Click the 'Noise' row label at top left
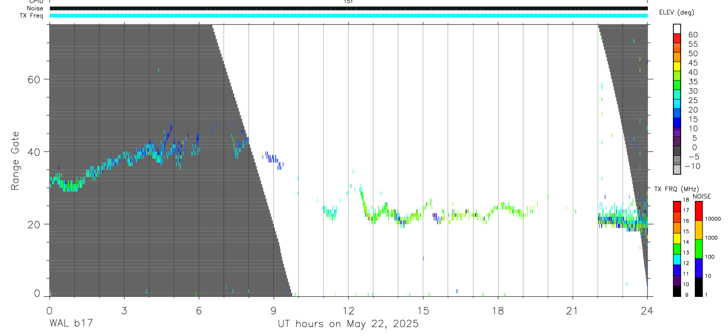This screenshot has width=728, height=336. coord(35,8)
